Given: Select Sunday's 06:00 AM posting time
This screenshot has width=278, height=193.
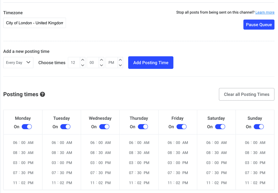Looking at the screenshot, I should pos(255,143).
